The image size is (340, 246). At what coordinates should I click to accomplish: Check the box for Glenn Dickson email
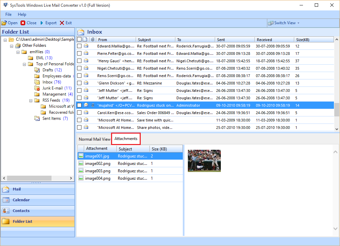[79, 83]
